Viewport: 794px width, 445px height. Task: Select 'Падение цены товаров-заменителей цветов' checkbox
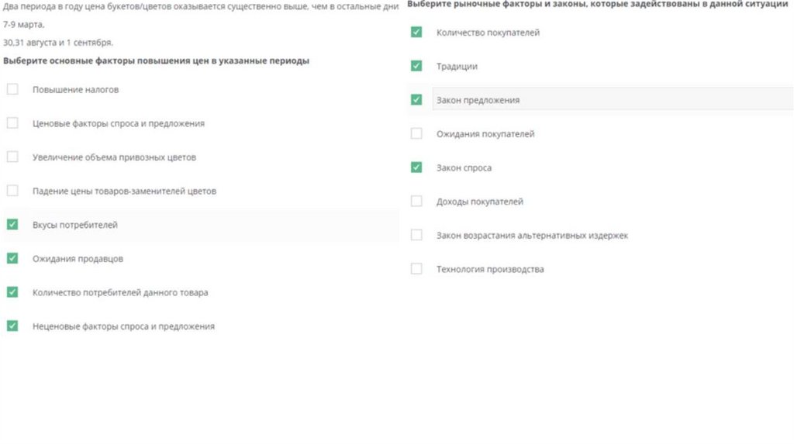[x=12, y=191]
